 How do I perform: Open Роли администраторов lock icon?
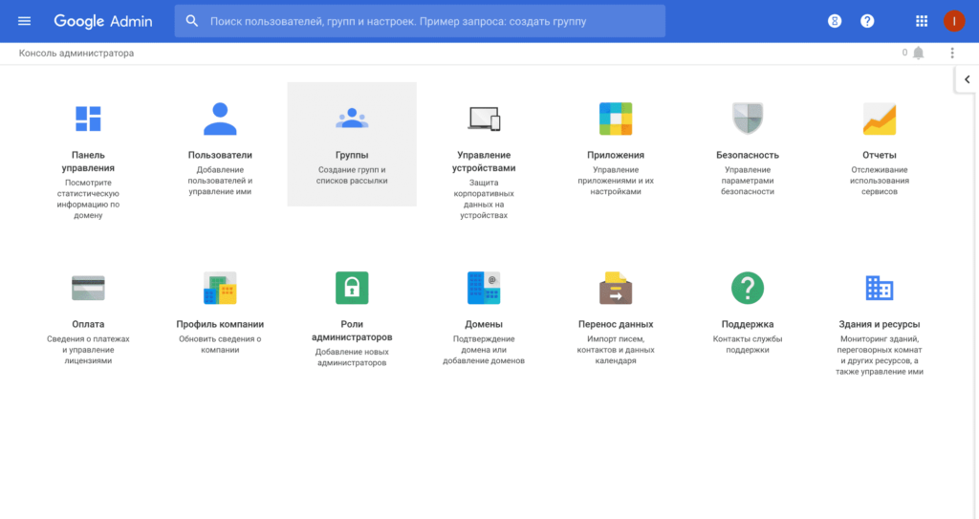(352, 288)
